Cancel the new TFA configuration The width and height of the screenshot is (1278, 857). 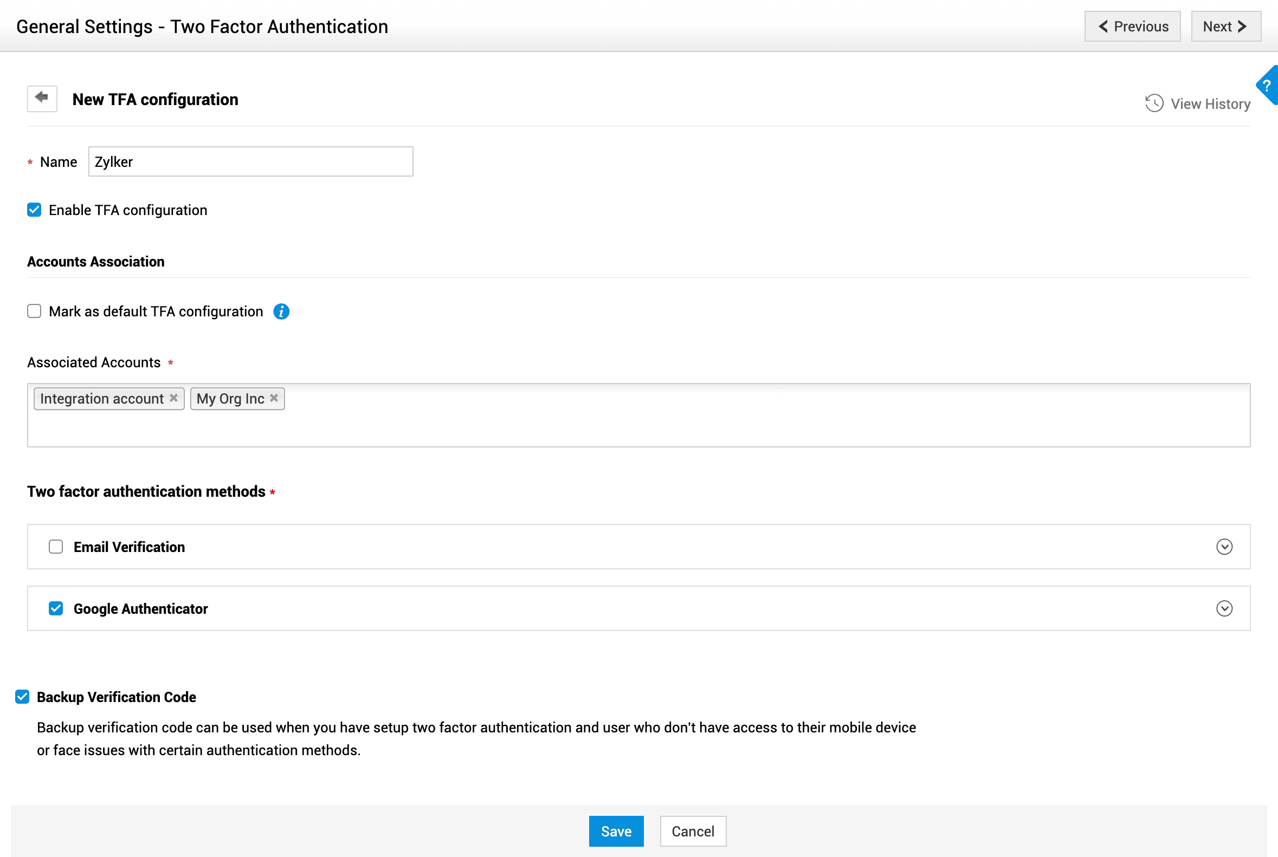(692, 831)
